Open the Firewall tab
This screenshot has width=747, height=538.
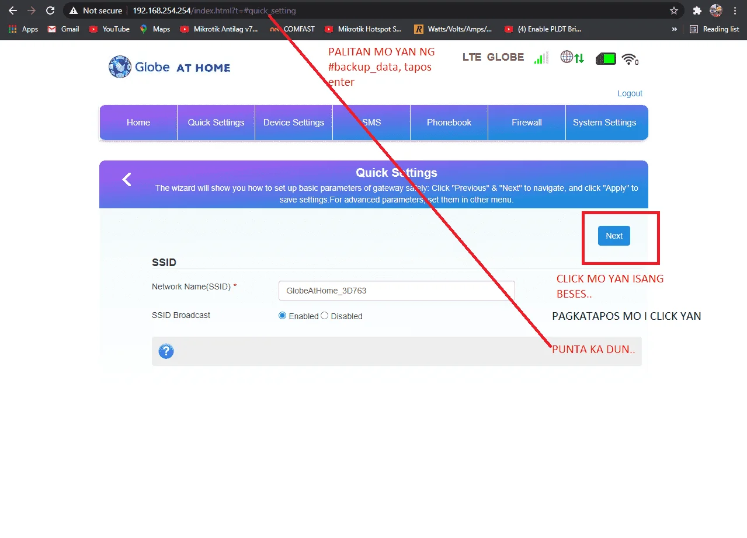click(527, 123)
